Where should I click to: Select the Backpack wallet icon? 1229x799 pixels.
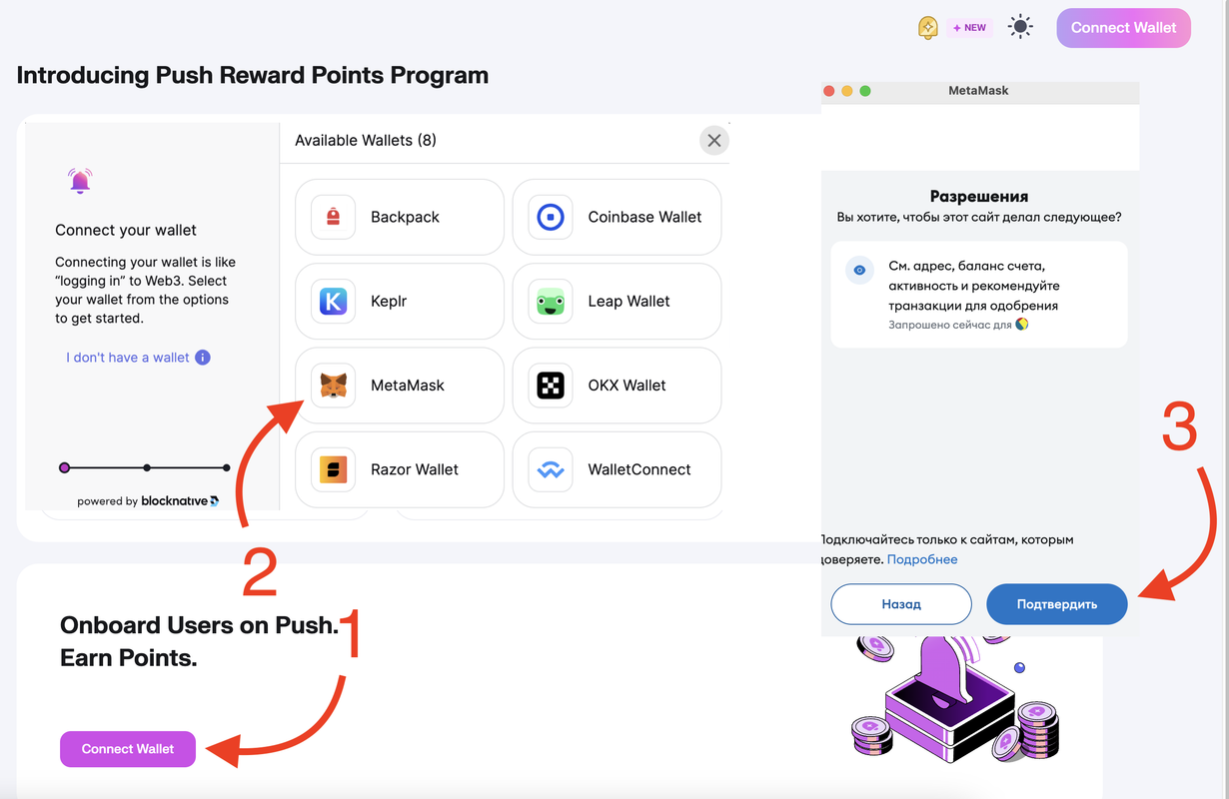click(x=333, y=217)
